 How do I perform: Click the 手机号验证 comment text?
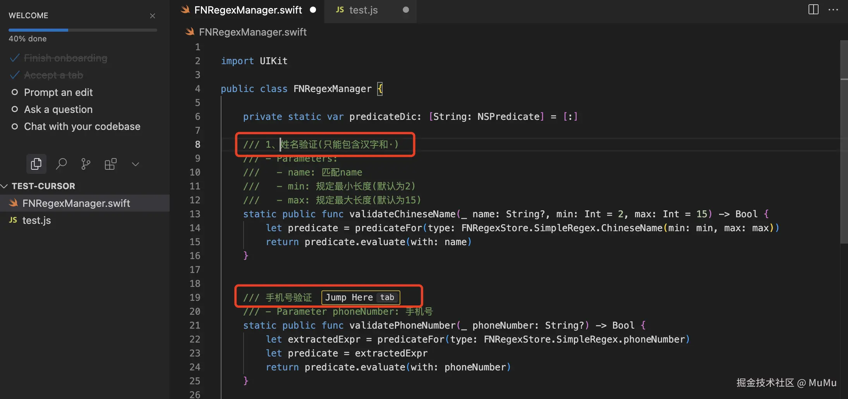click(288, 297)
